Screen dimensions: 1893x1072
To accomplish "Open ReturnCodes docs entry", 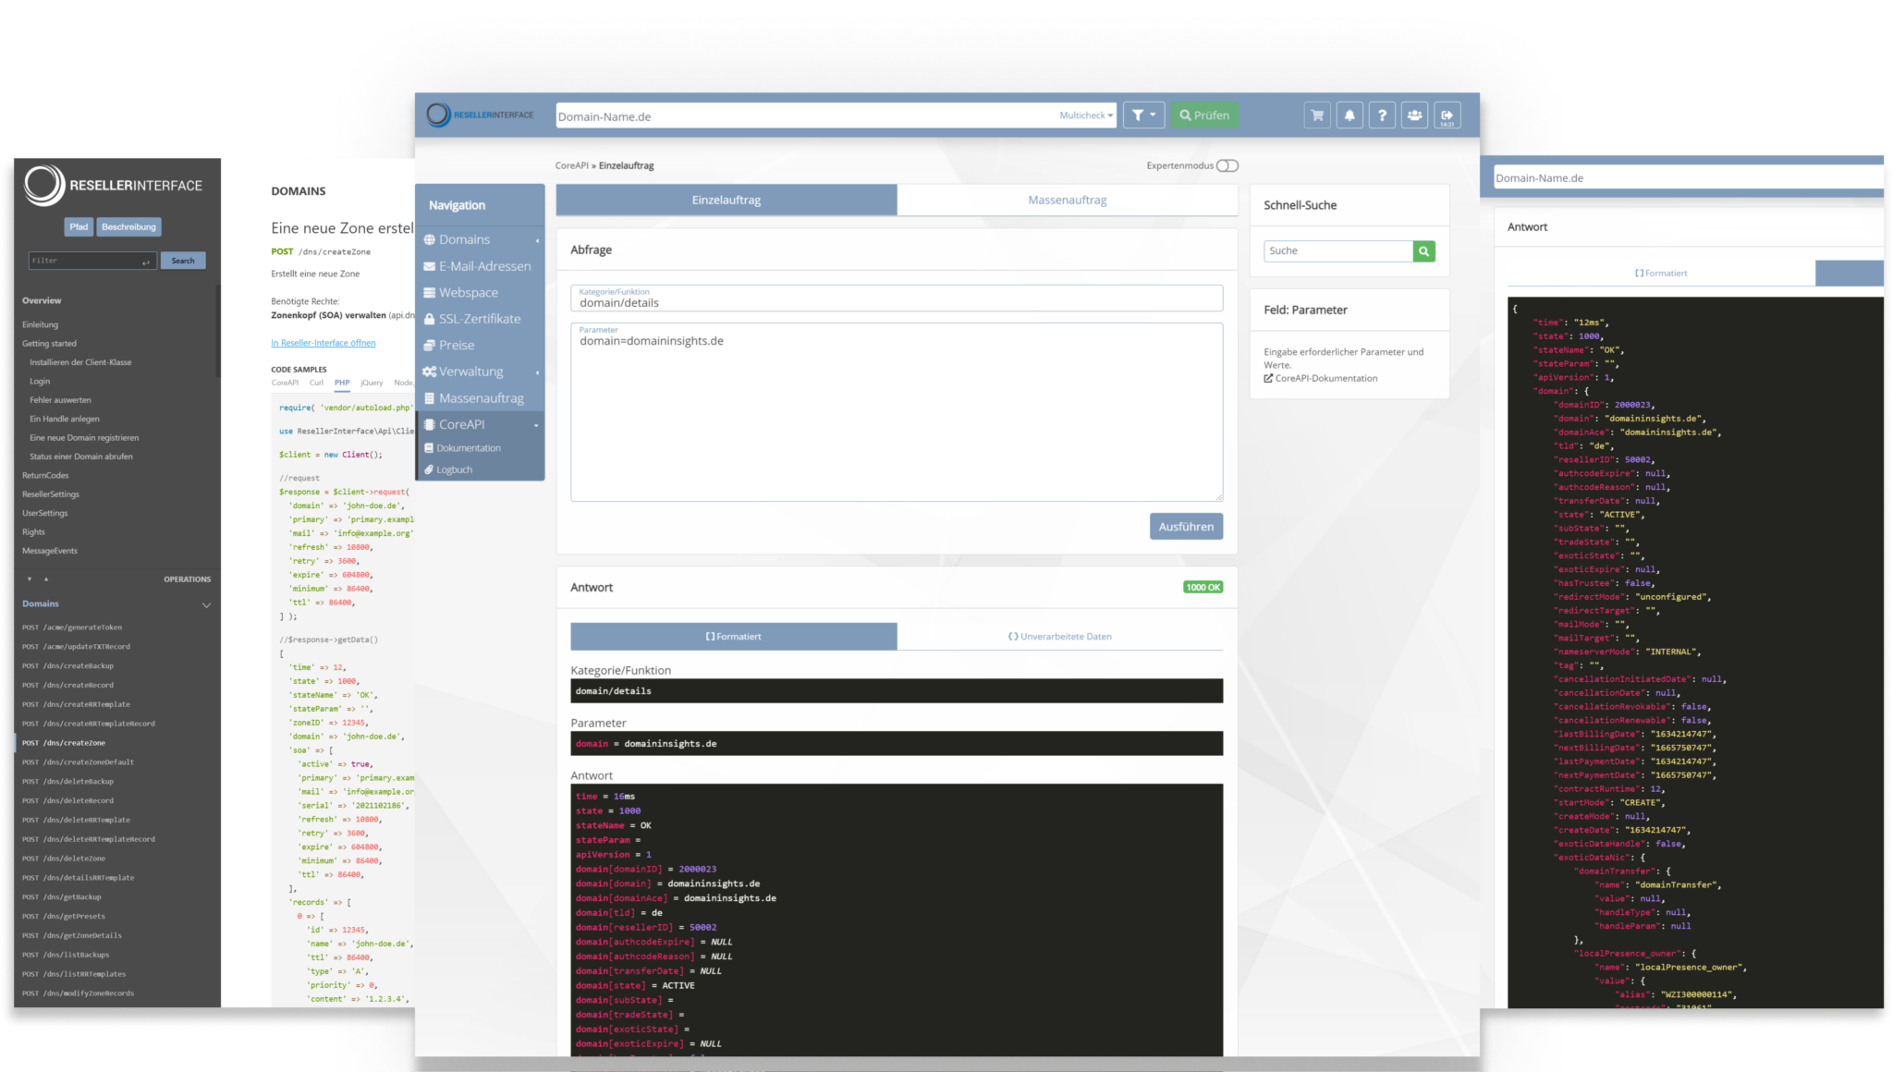I will click(x=45, y=476).
